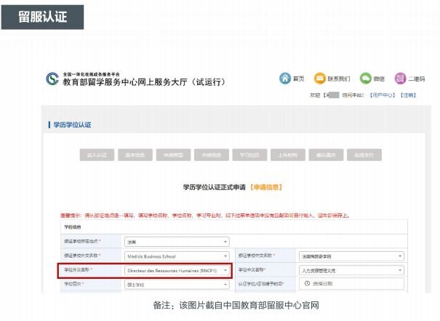
Task: Click the 学位层次 field label
Action: pos(73,284)
